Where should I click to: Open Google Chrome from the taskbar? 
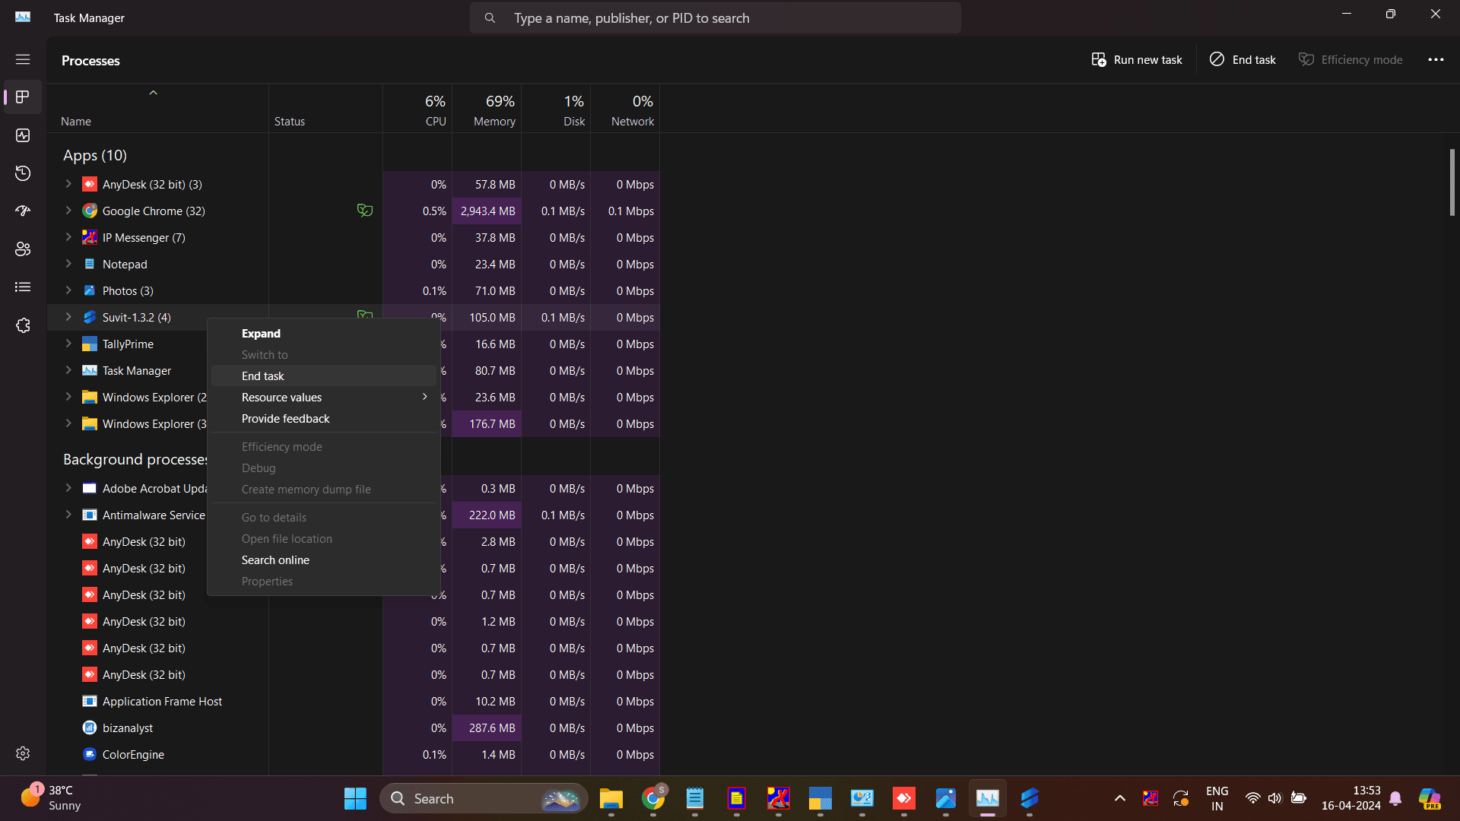click(653, 798)
